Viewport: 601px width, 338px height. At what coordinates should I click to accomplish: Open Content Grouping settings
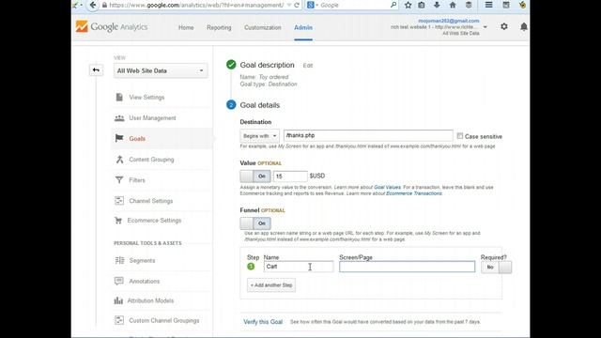tap(151, 160)
